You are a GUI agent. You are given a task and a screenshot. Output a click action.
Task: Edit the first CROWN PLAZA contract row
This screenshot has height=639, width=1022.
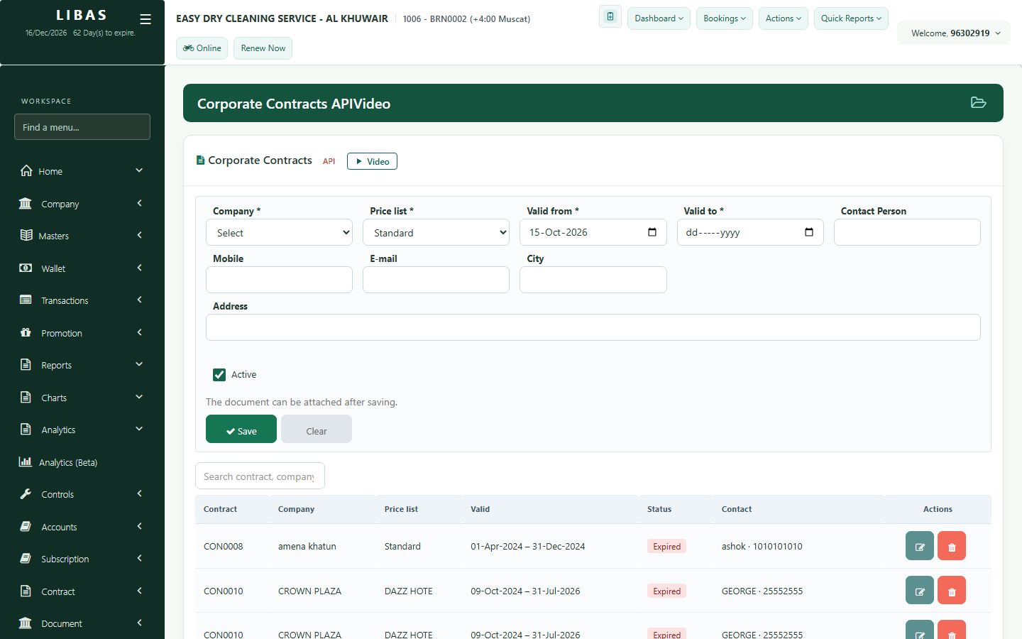pos(920,591)
